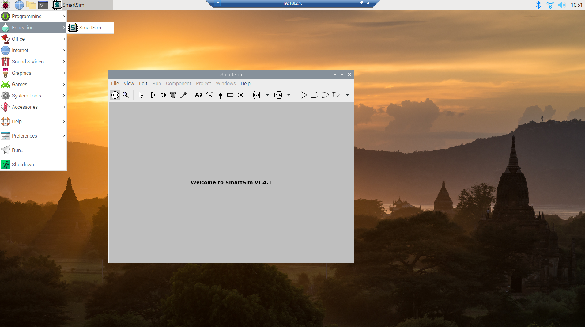585x327 pixels.
Task: Click the Component menu in SmartSim
Action: coord(179,83)
